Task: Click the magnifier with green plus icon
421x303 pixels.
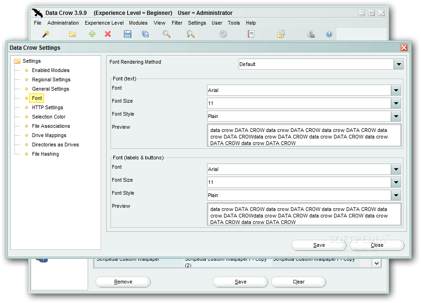Action: [190, 34]
